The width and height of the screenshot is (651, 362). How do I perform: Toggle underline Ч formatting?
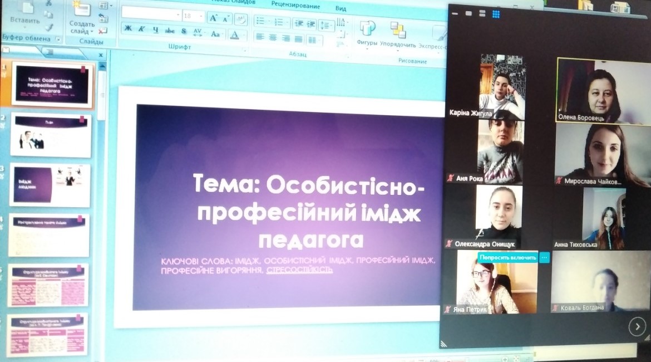[x=156, y=30]
